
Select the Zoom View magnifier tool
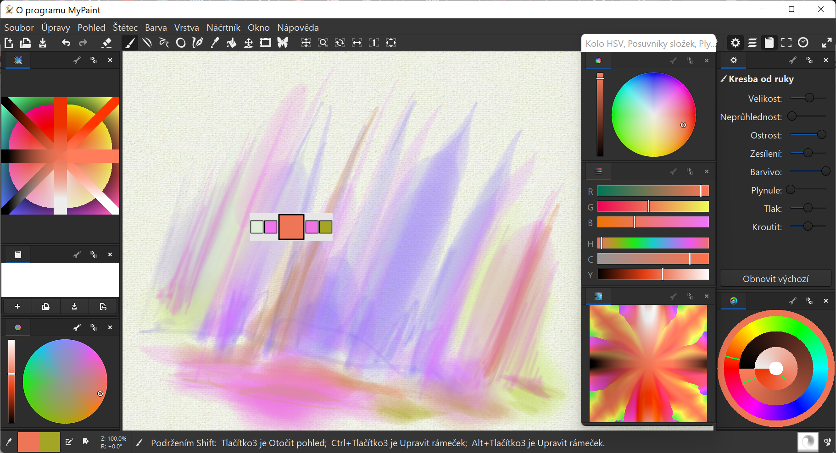click(323, 43)
